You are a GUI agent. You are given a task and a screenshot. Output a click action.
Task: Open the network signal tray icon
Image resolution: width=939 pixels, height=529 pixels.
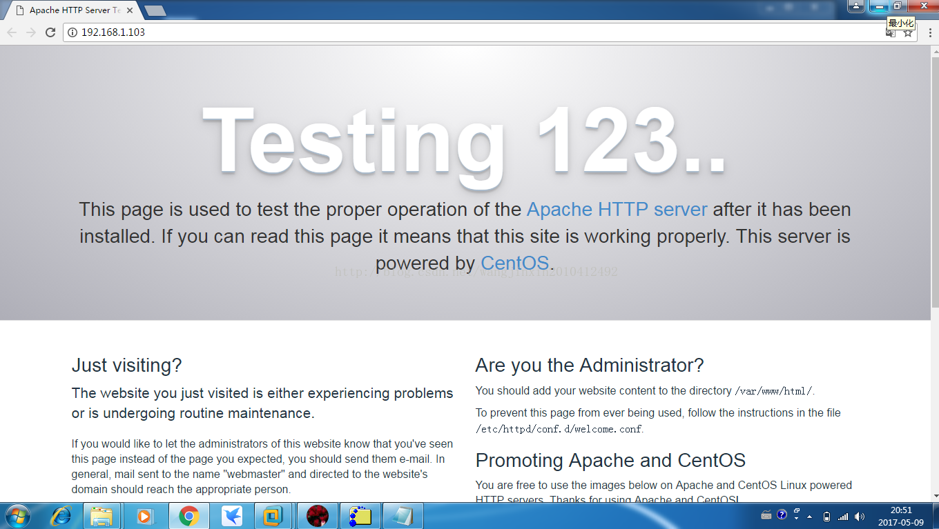[843, 517]
